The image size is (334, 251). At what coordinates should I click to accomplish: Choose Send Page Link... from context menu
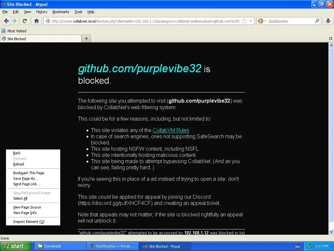(x=33, y=184)
